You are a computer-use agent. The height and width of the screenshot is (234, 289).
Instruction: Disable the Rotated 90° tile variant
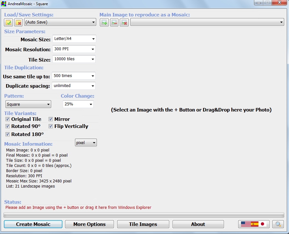click(7, 126)
